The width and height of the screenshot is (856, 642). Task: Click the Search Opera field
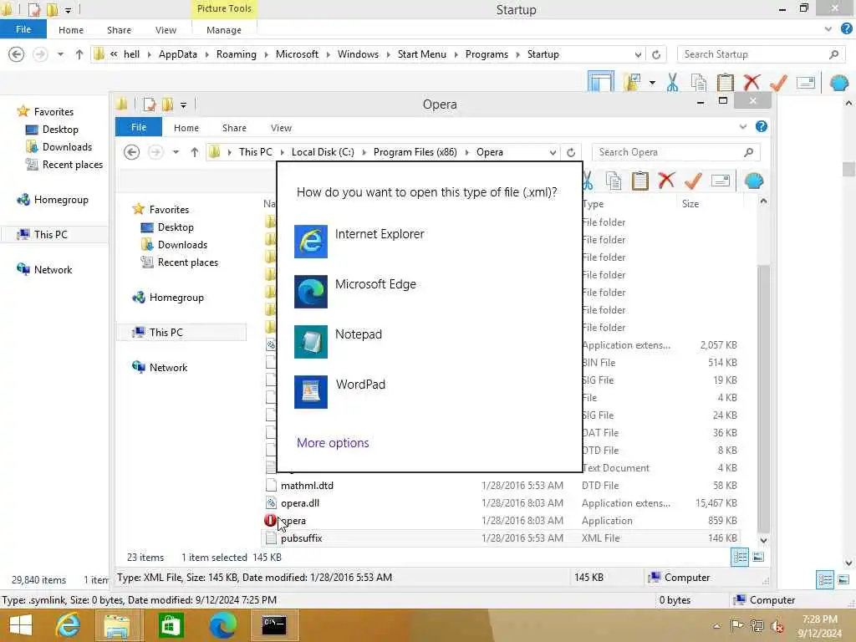[x=675, y=152]
